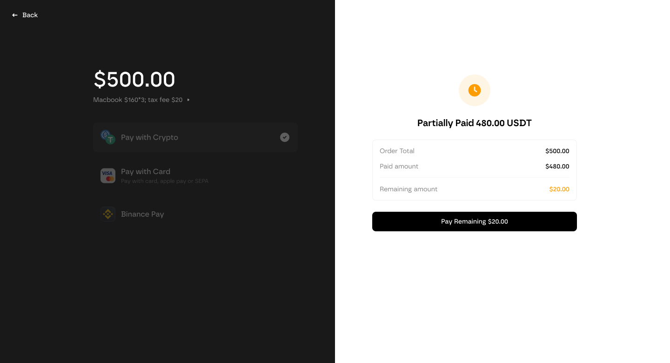This screenshot has height=363, width=670.
Task: Click the Macbook order description text
Action: (x=138, y=100)
